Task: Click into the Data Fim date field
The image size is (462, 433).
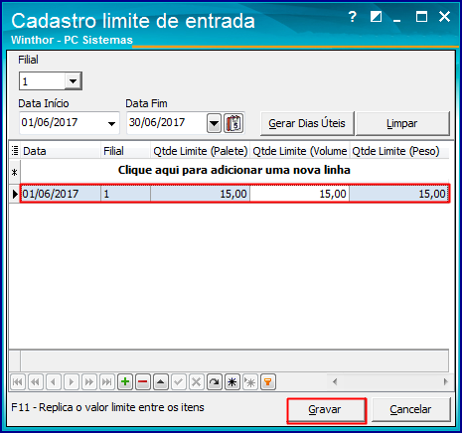Action: [x=167, y=123]
